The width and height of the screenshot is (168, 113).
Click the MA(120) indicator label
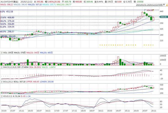pyautogui.click(x=64, y=5)
